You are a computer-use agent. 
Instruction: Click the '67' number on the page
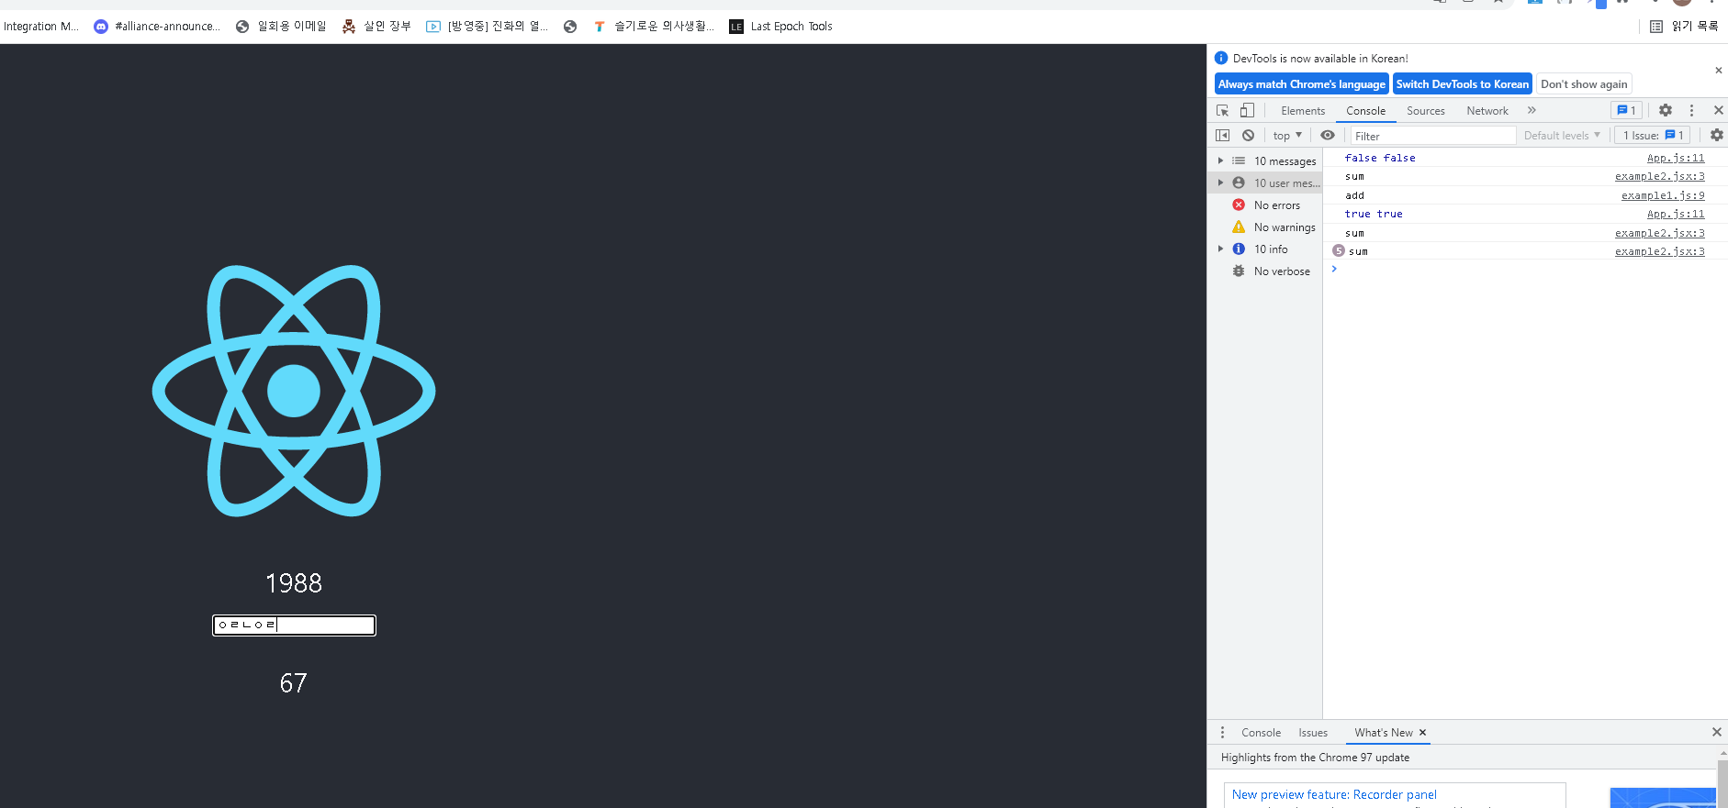click(294, 683)
